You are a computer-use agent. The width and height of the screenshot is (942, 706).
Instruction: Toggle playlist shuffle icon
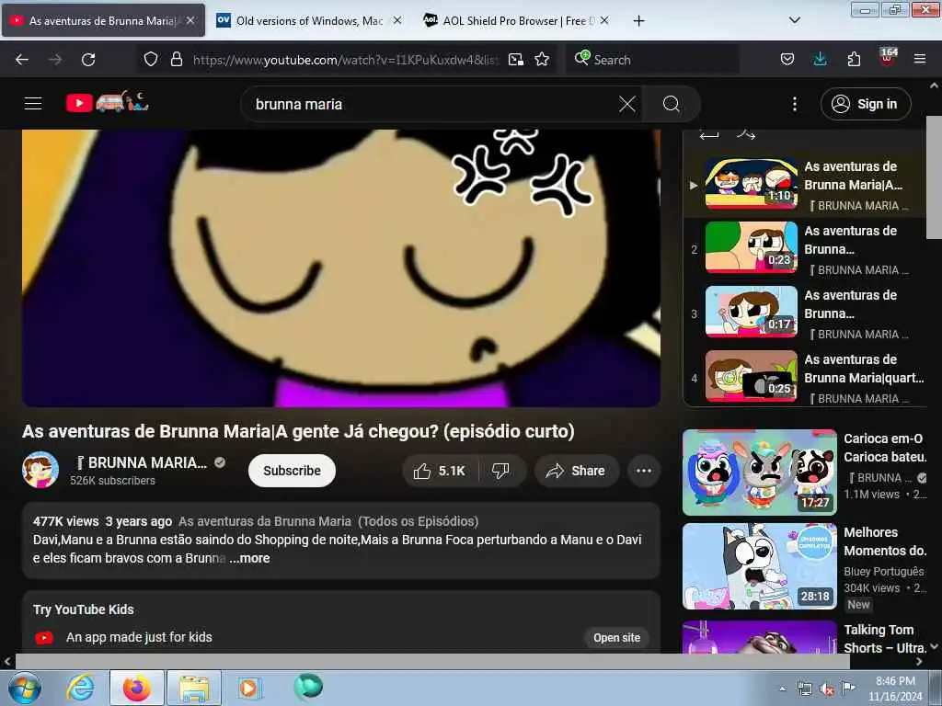tap(746, 134)
